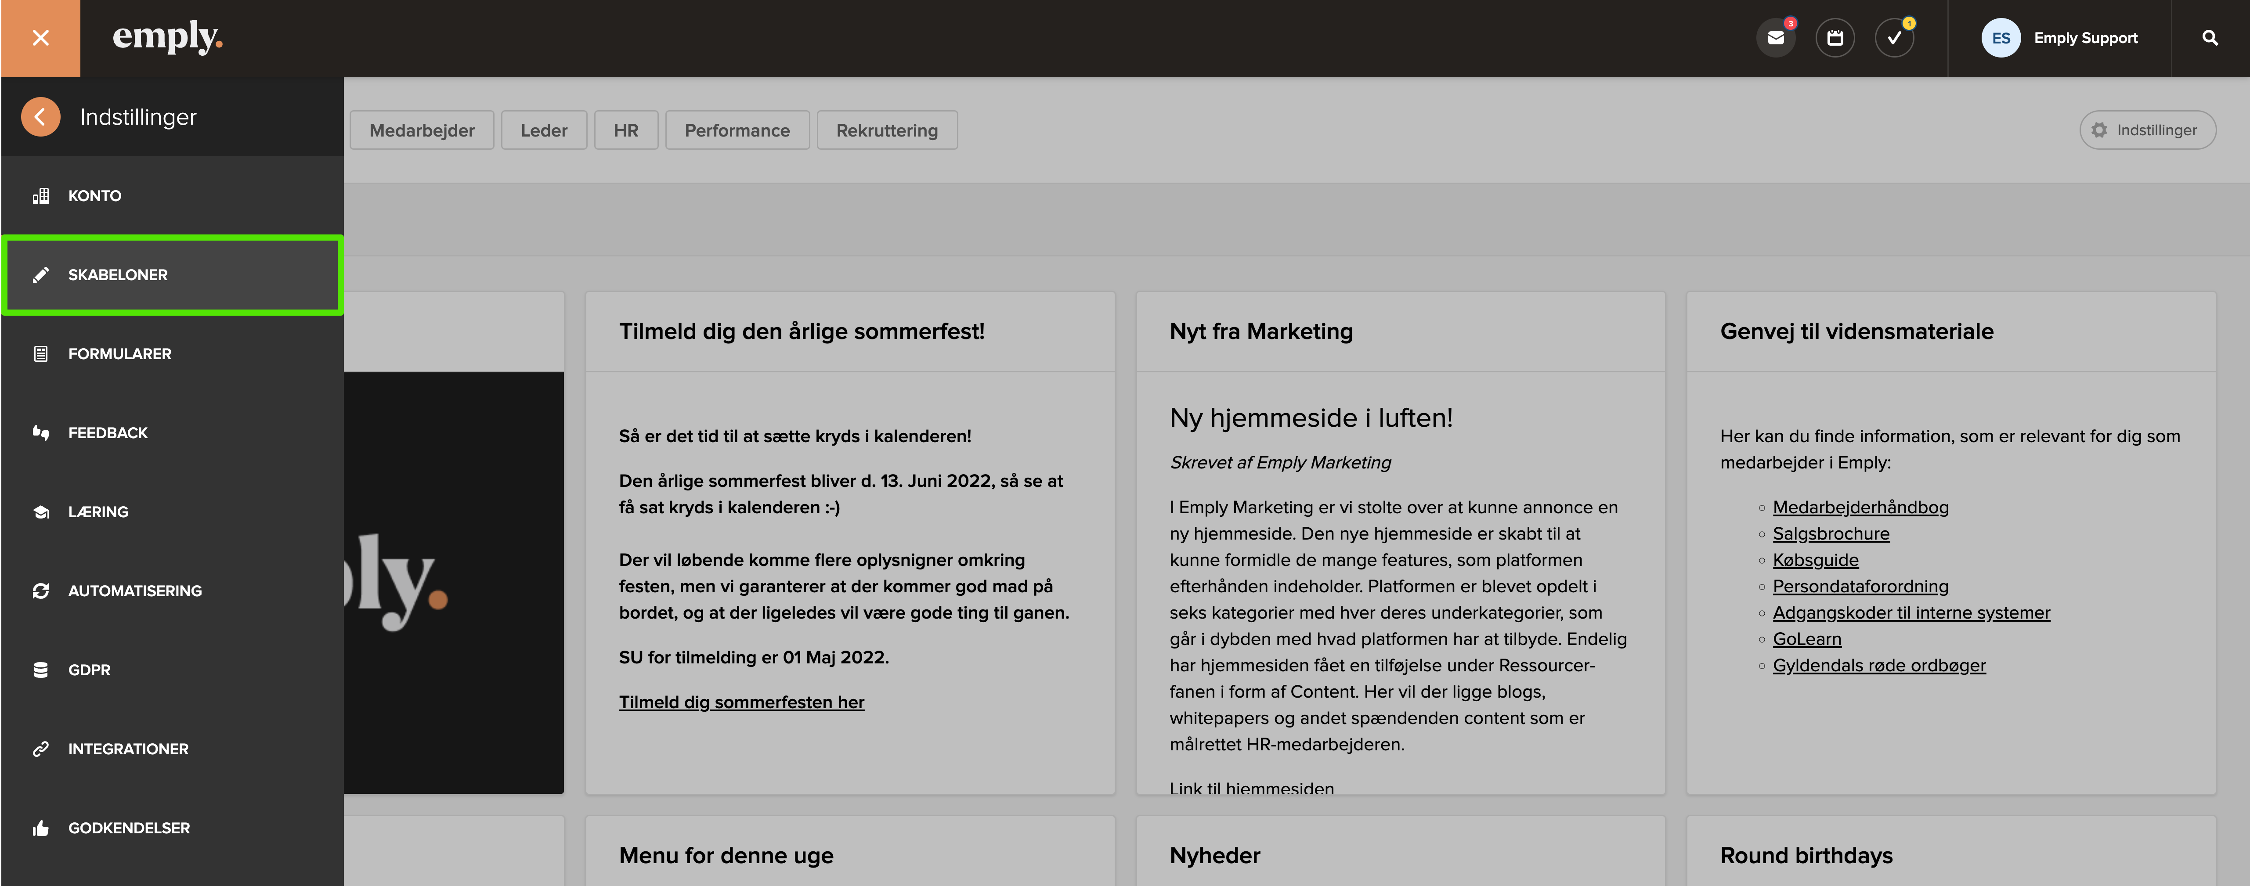
Task: Open the Indstillinger gear button
Action: pyautogui.click(x=2147, y=129)
